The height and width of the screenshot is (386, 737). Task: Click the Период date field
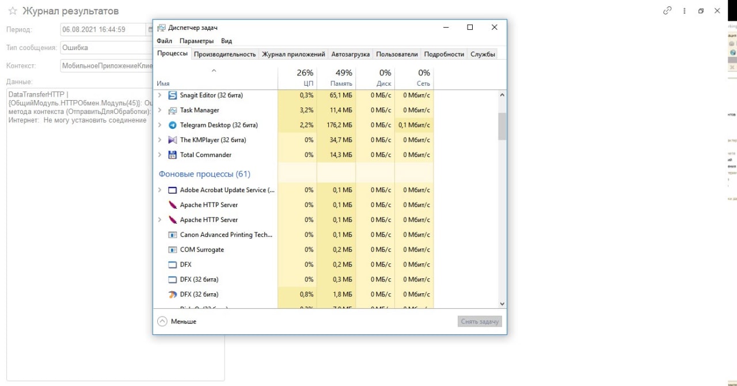(102, 29)
